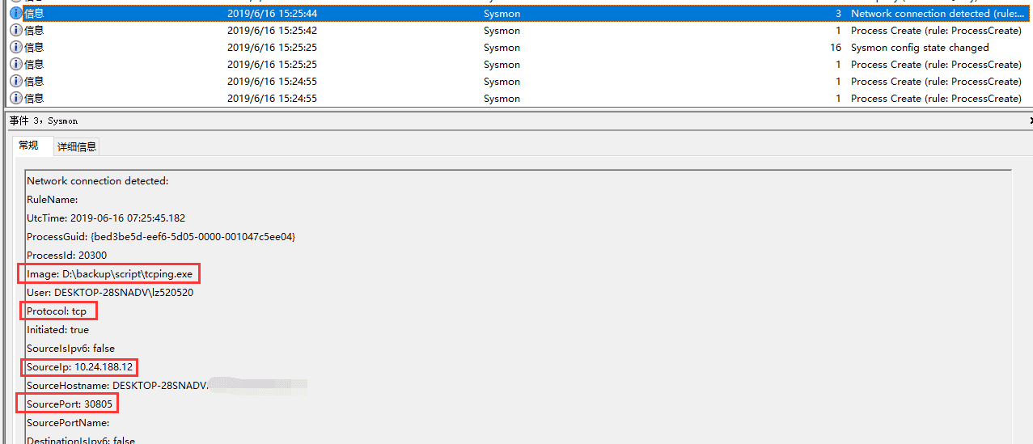Click info icon of 15:25:42 Process Create event

[x=15, y=31]
